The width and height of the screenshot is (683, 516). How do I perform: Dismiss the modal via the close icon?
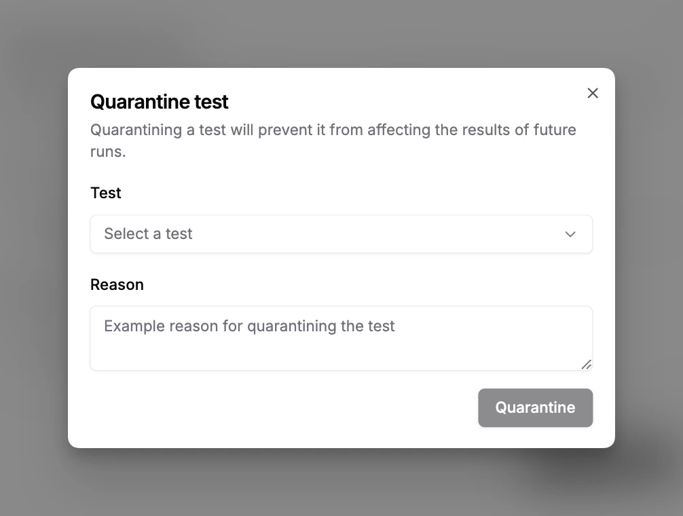coord(592,93)
